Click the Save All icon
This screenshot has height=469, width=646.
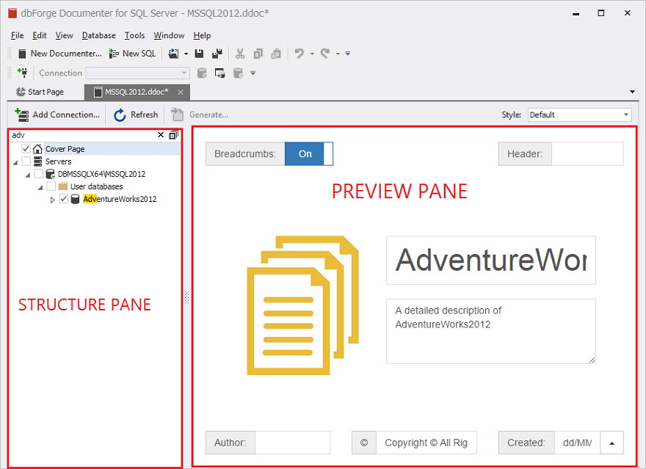click(217, 54)
